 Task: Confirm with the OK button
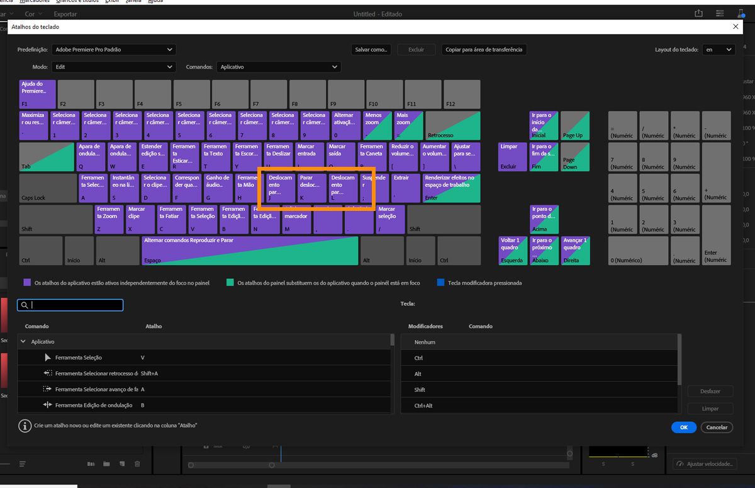tap(683, 427)
